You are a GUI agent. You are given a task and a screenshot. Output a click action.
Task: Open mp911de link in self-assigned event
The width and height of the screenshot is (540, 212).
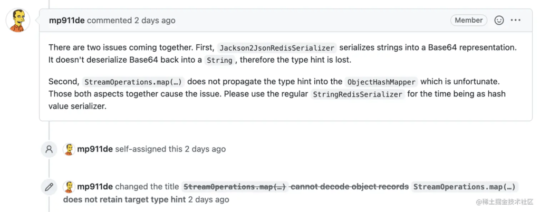coord(95,149)
